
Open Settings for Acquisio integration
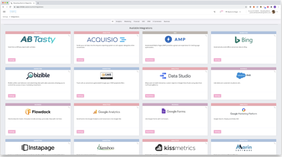[80, 60]
